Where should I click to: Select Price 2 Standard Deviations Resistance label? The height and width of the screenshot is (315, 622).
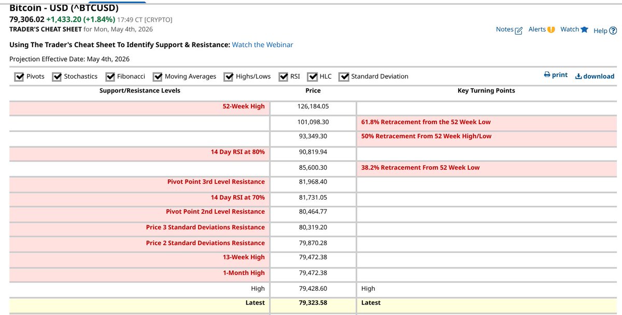(x=205, y=243)
